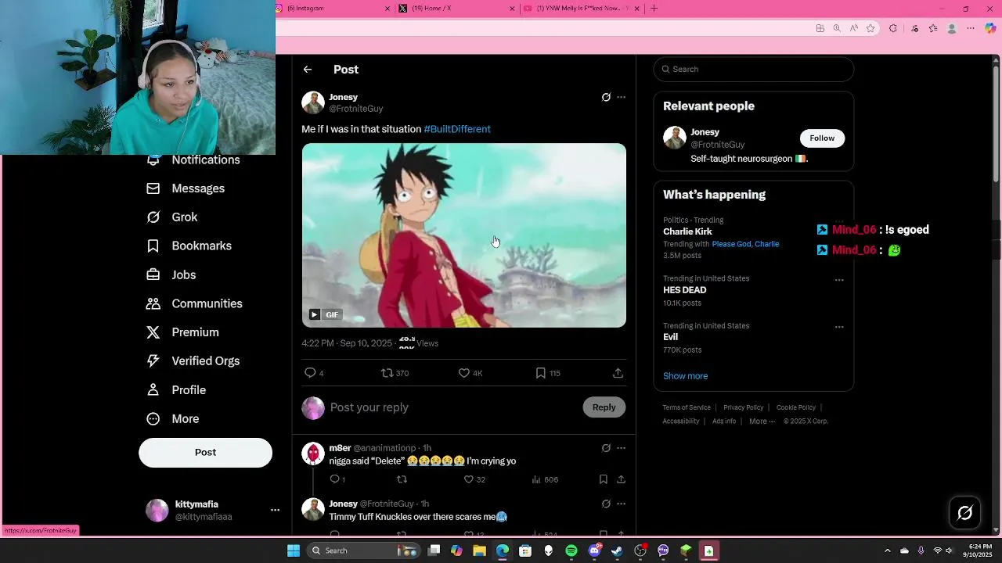Add page to favorites star icon
Screen dimensions: 1002x563
(x=871, y=28)
